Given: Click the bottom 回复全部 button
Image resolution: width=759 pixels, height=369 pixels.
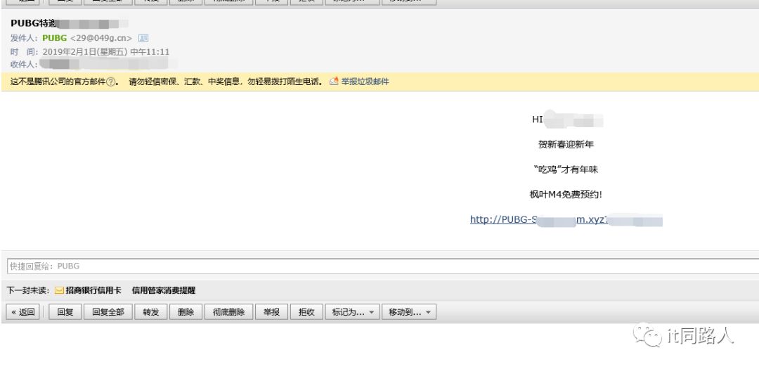Looking at the screenshot, I should [x=108, y=312].
